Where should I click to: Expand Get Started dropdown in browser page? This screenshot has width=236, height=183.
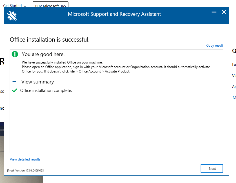(x=15, y=6)
